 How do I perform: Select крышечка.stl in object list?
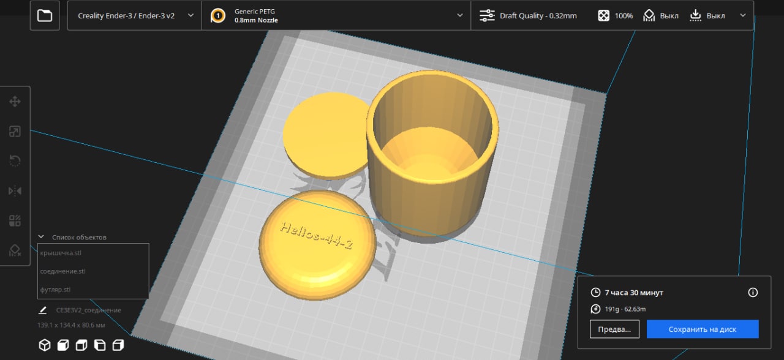[61, 253]
